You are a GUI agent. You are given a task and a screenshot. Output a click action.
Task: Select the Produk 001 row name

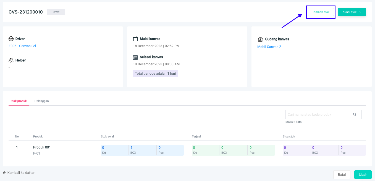pyautogui.click(x=42, y=147)
